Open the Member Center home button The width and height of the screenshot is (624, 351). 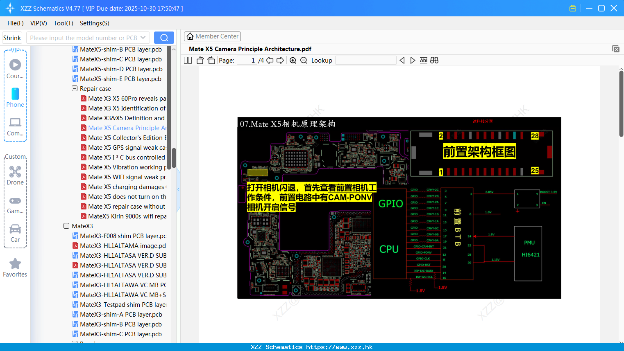pyautogui.click(x=212, y=36)
